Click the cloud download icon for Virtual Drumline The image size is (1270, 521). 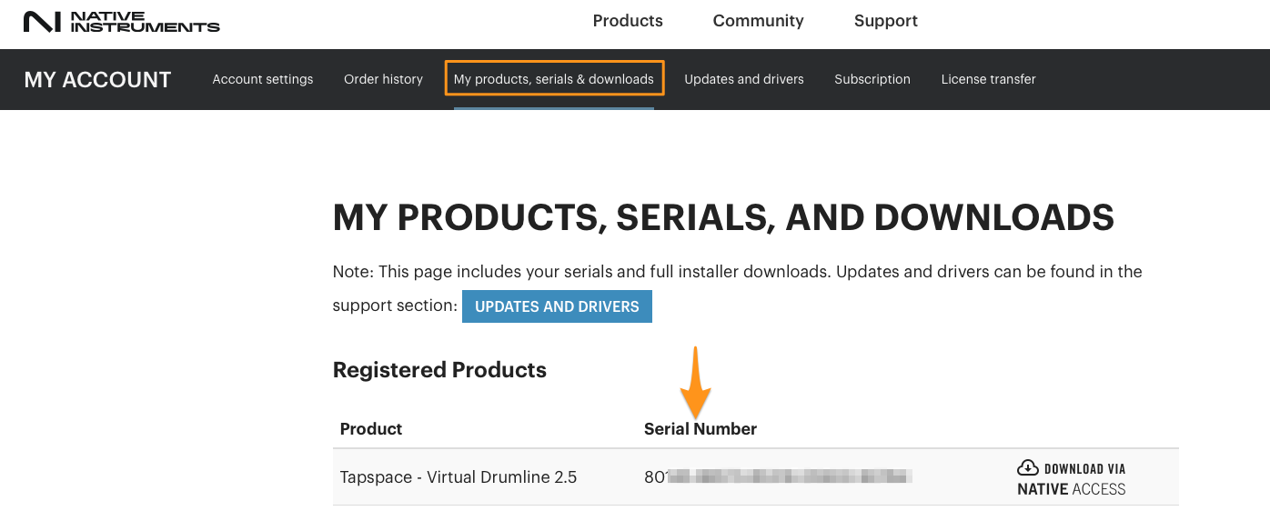click(x=1027, y=468)
